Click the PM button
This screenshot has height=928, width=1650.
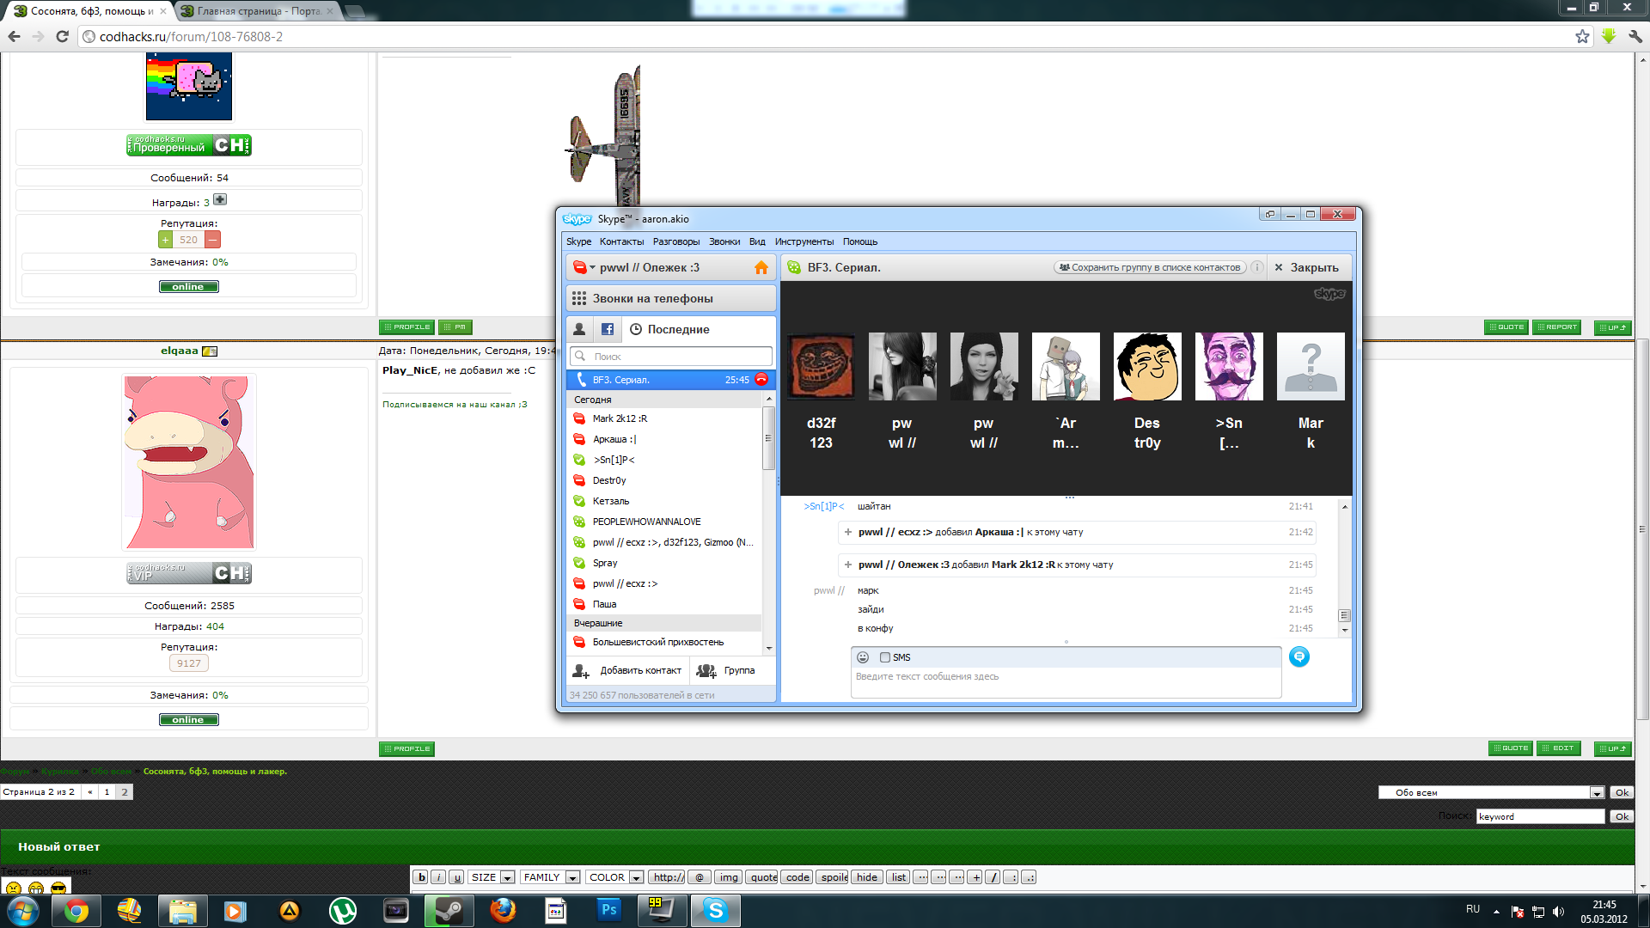pos(455,327)
